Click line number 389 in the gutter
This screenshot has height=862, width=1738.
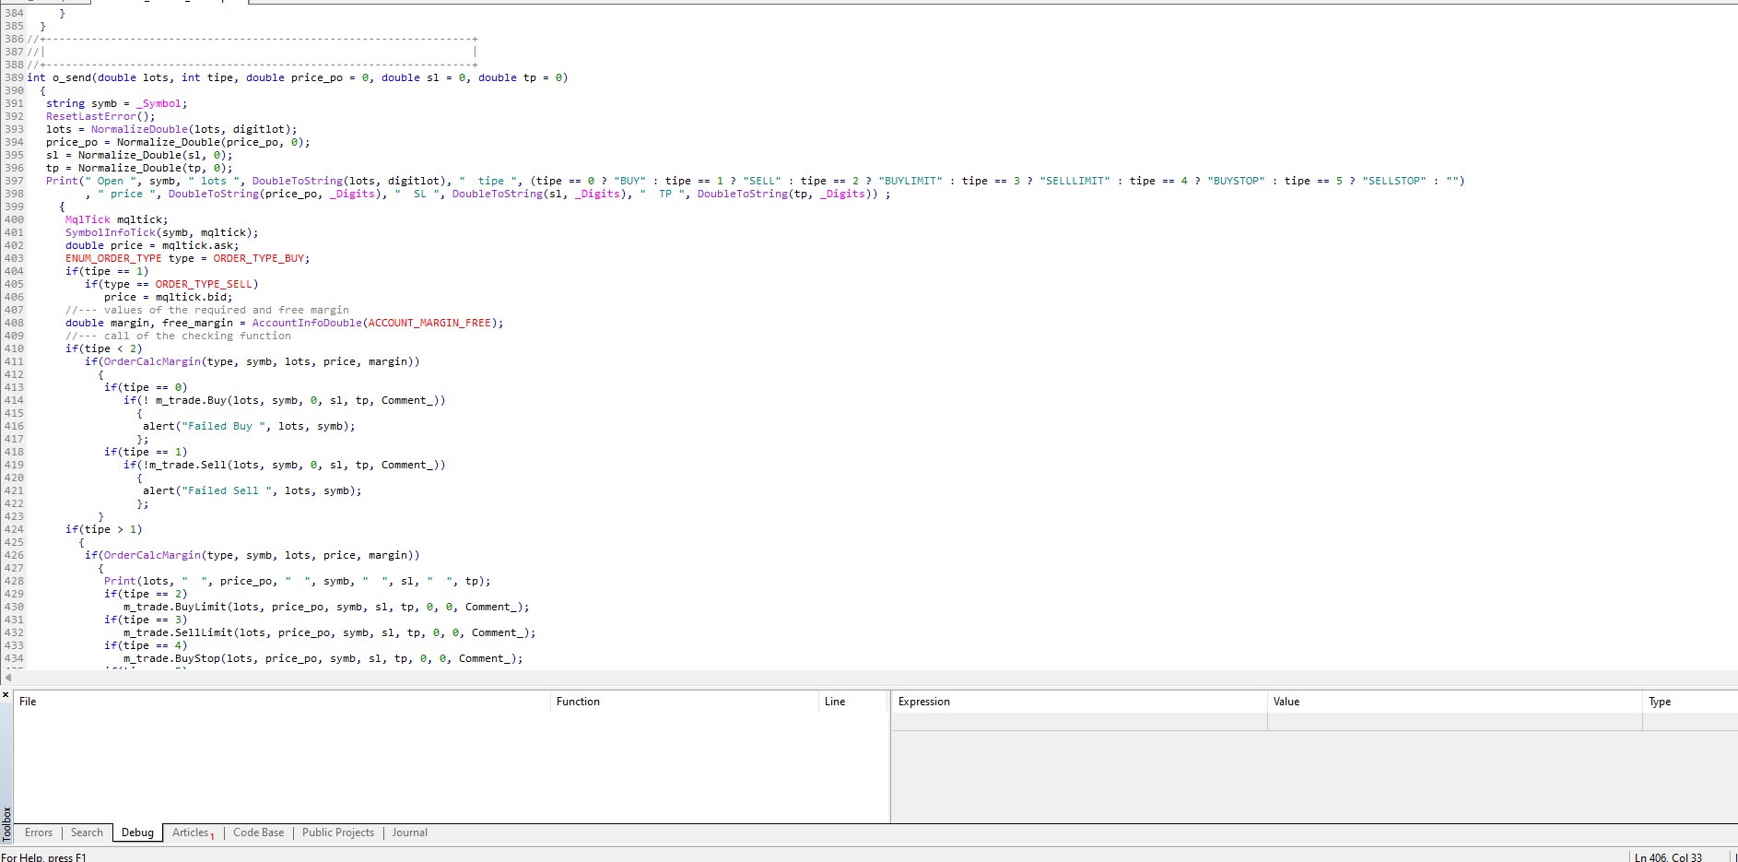(14, 77)
